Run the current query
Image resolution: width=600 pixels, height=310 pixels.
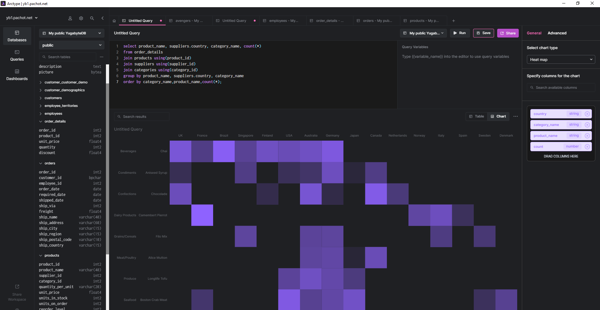pyautogui.click(x=460, y=33)
